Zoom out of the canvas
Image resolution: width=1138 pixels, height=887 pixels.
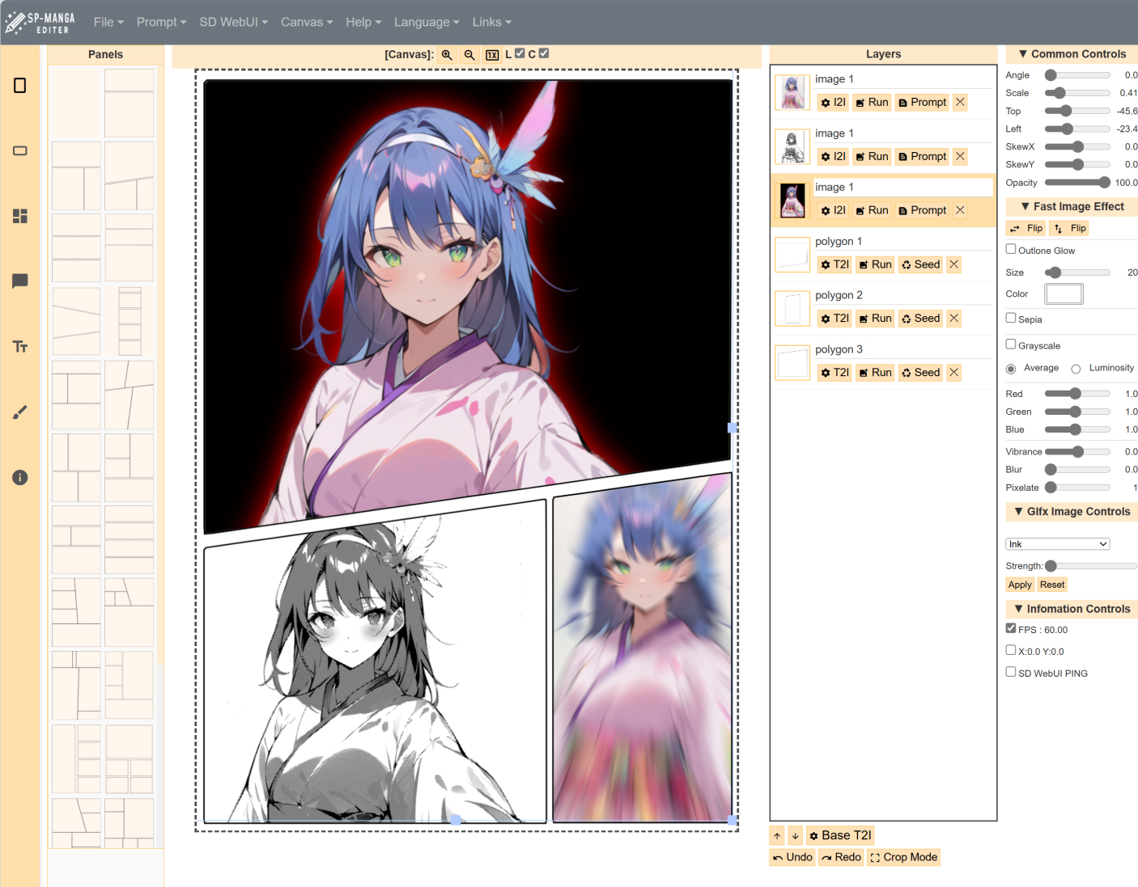(469, 55)
